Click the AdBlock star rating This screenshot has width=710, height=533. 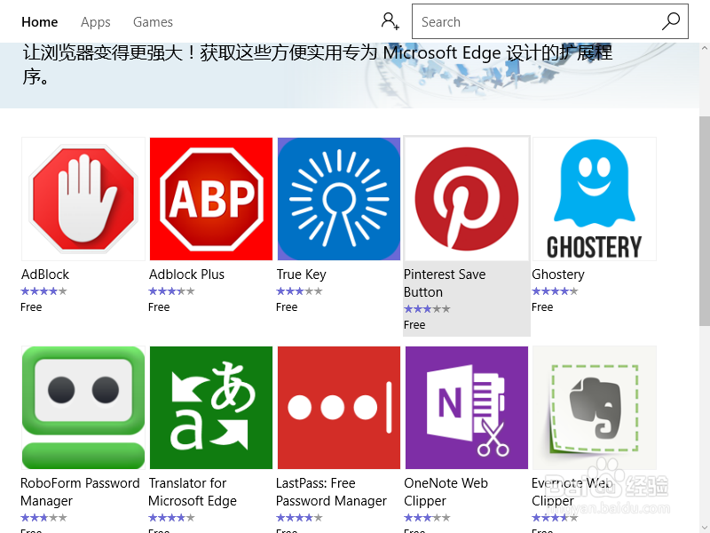click(x=43, y=291)
